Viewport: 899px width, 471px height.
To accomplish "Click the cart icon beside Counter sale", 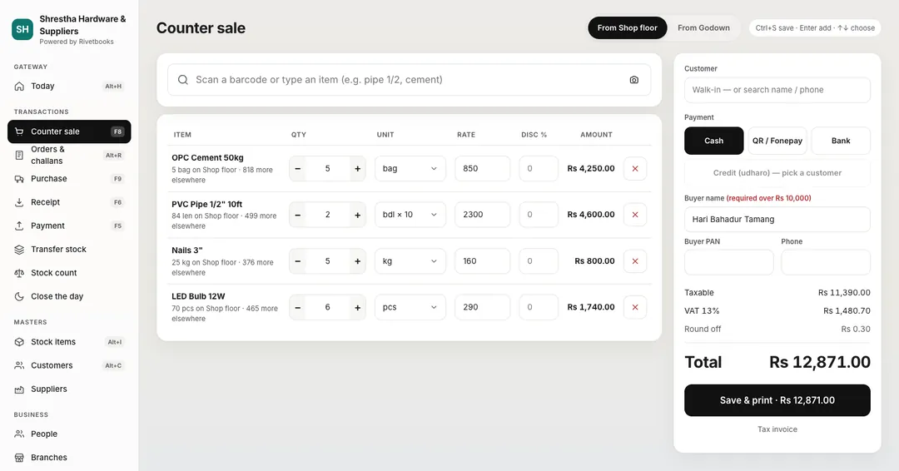I will [19, 131].
